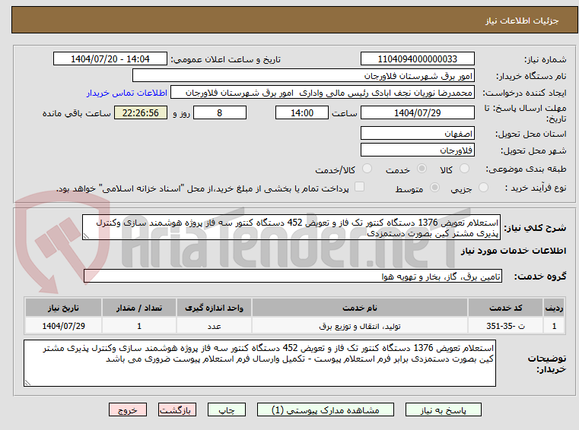Screen dimensions: 579x430
Task: Click table date cell 1404/07/29
Action: click(x=63, y=326)
